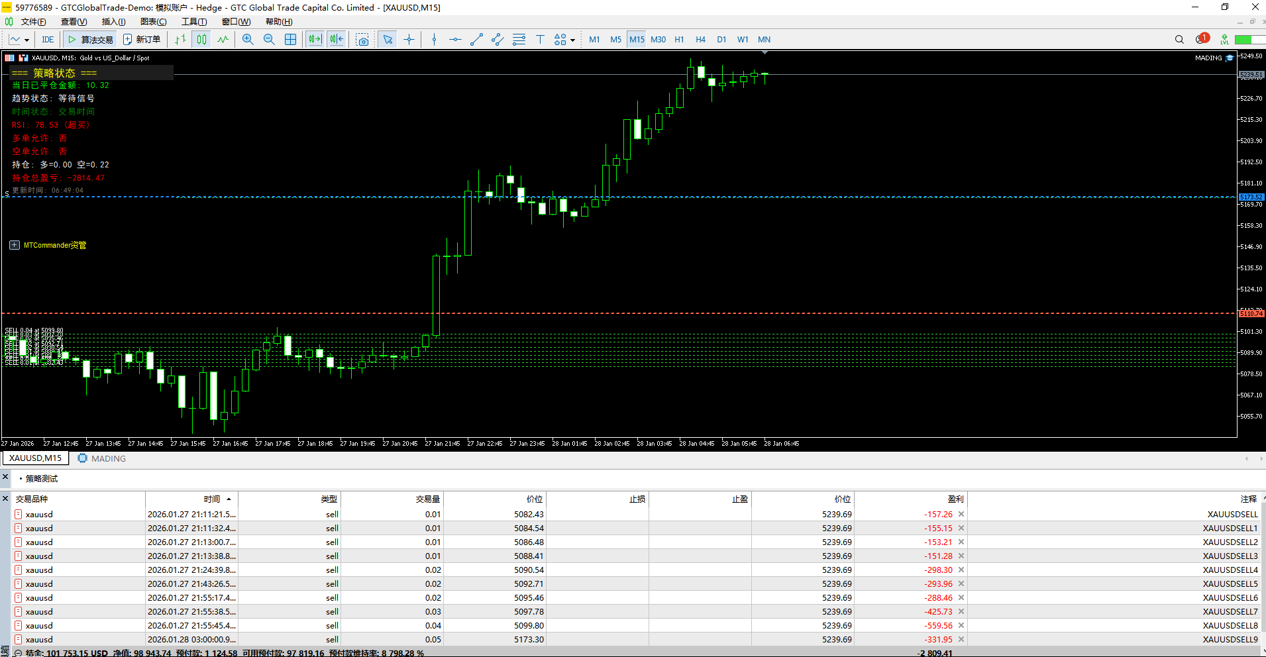
Task: Open the chart type line dropdown arrow
Action: pos(26,40)
